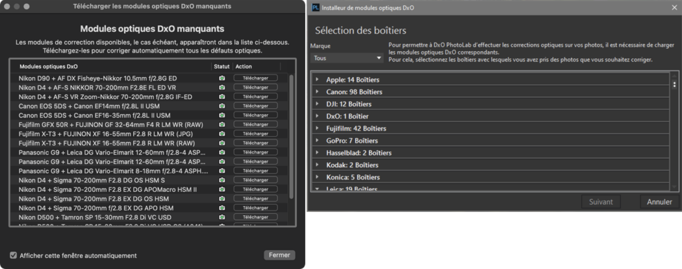682x269 pixels.
Task: Click the modules list vertical scrollbar
Action: point(291,137)
